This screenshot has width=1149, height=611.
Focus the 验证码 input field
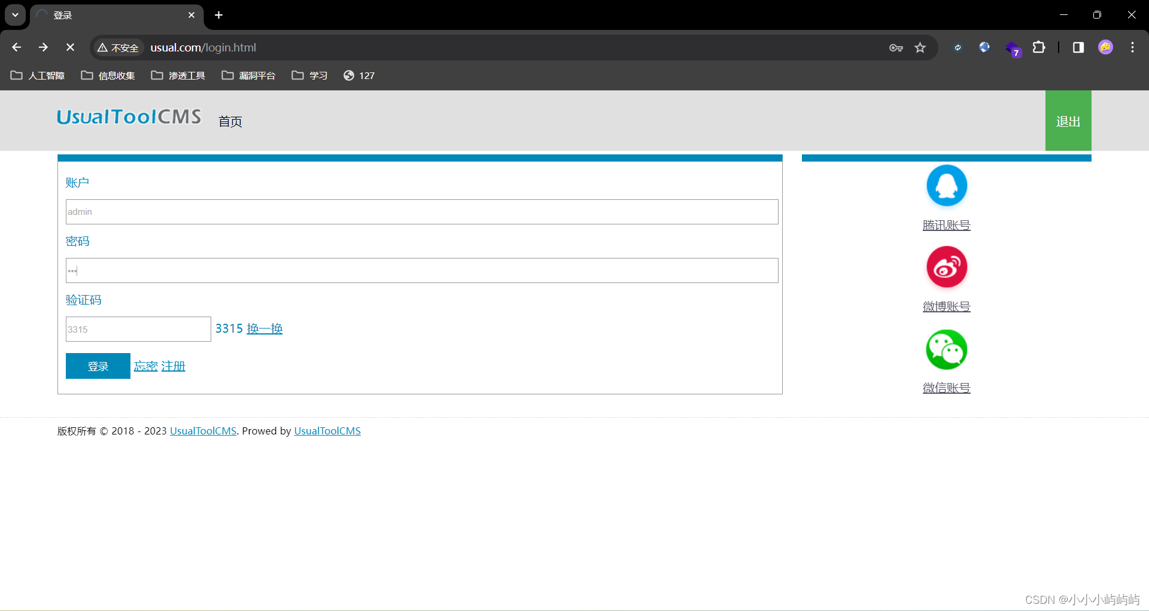click(138, 329)
